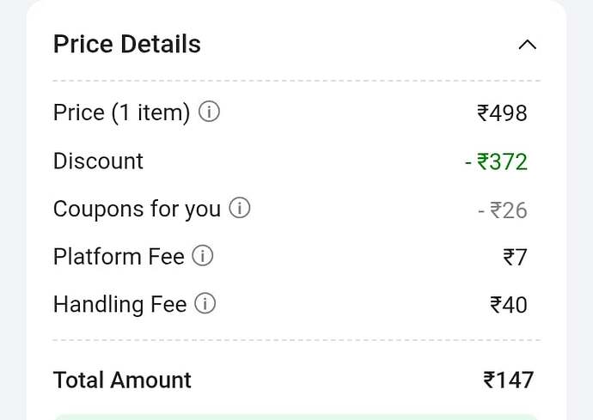This screenshot has height=420, width=593.
Task: Click the ₹40 handling fee amount
Action: (x=508, y=305)
